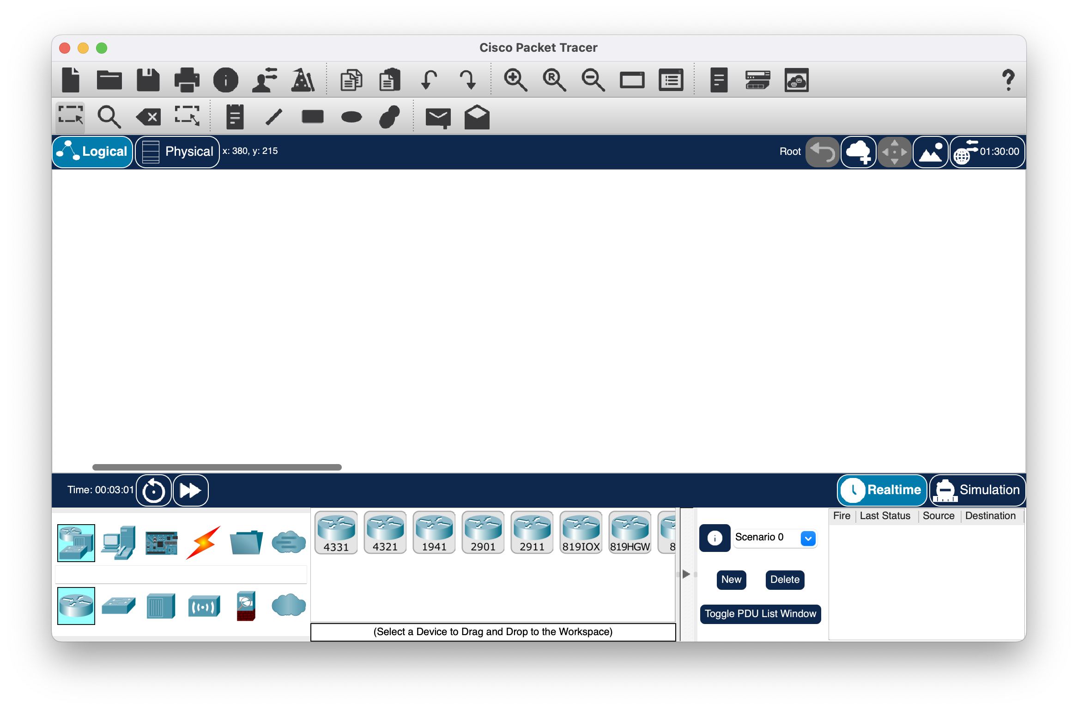The width and height of the screenshot is (1078, 710).
Task: Go back a level with Root arrow
Action: (x=822, y=152)
